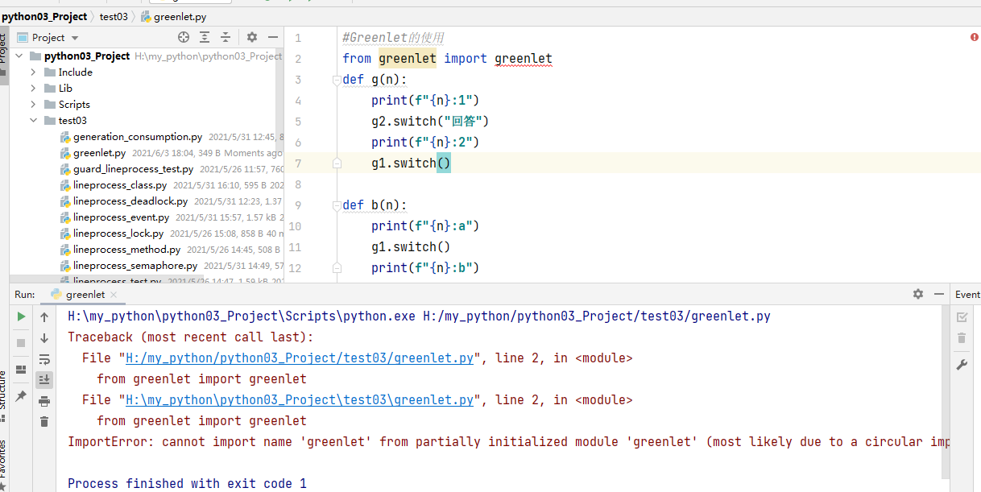
Task: Click the Stop process square icon
Action: click(x=22, y=343)
